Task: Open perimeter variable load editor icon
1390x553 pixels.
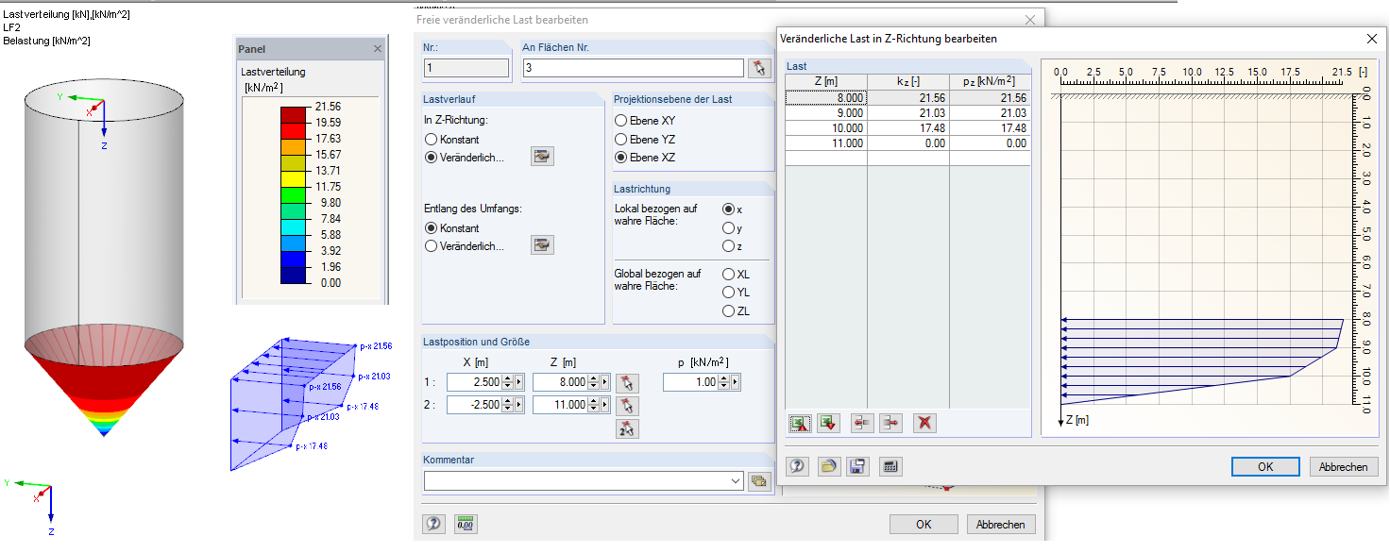Action: coord(542,245)
